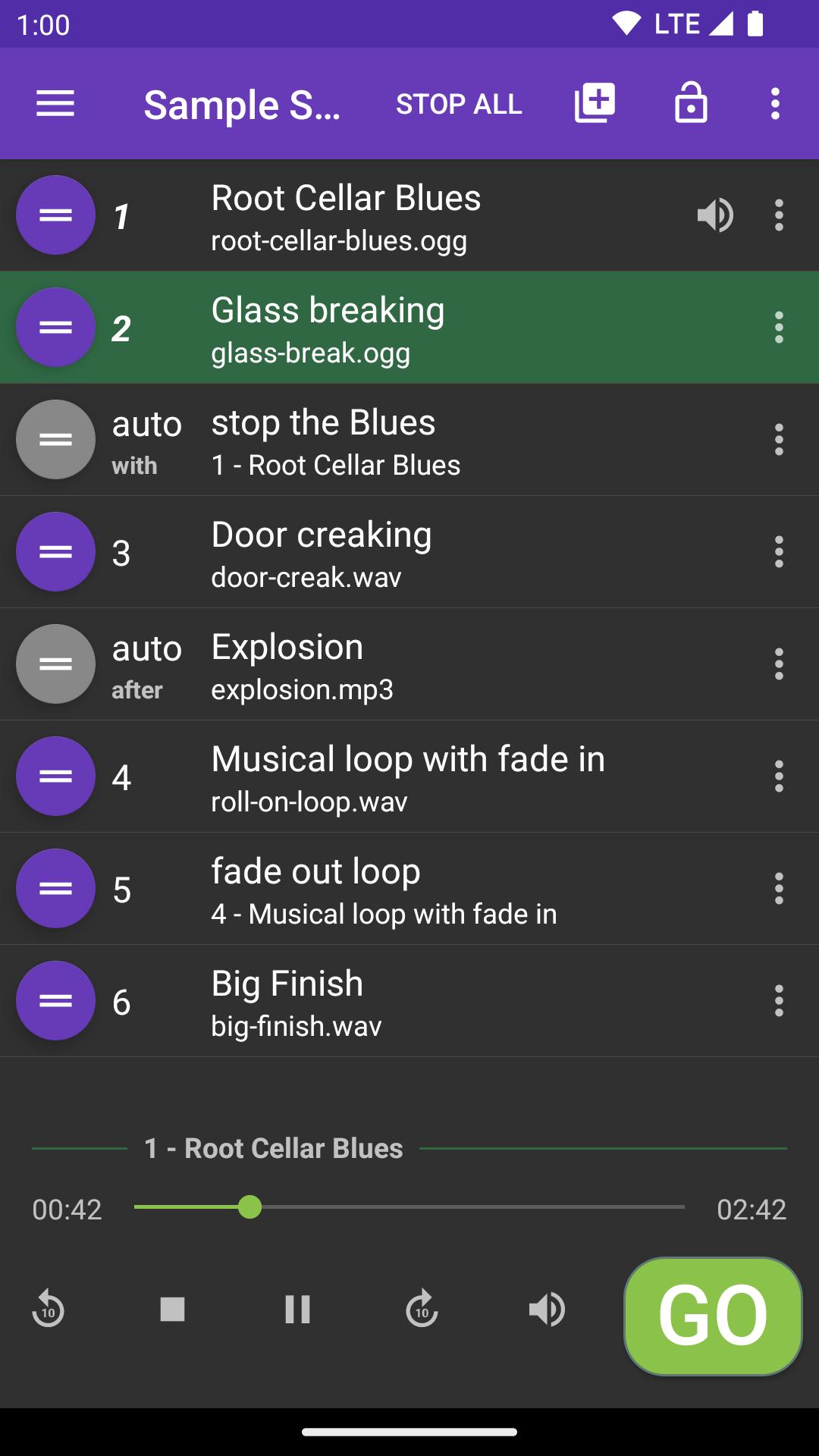Pause the playing cue
This screenshot has width=819, height=1456.
point(297,1309)
